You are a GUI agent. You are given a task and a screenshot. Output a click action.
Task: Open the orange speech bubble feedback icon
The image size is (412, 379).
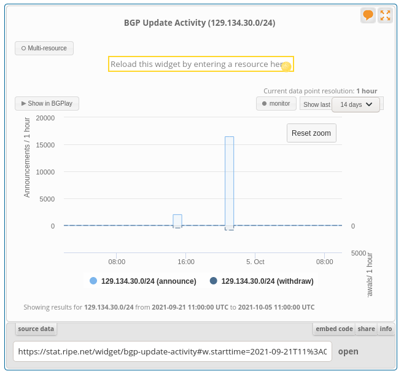(368, 15)
